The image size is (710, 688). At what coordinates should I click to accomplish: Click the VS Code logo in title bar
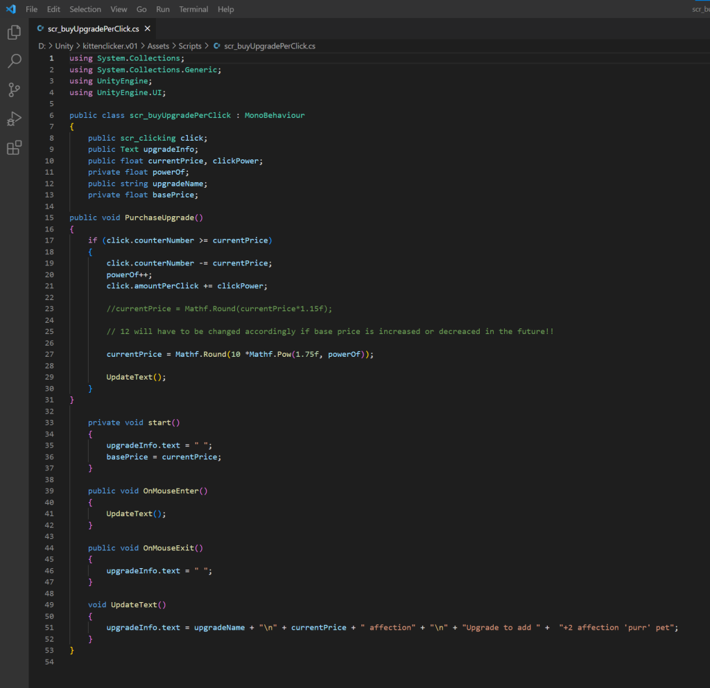10,9
